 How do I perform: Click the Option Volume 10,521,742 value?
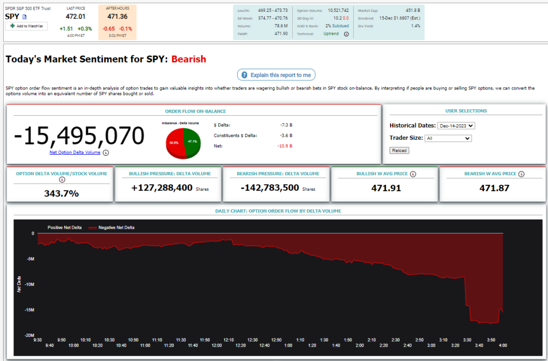pos(338,11)
